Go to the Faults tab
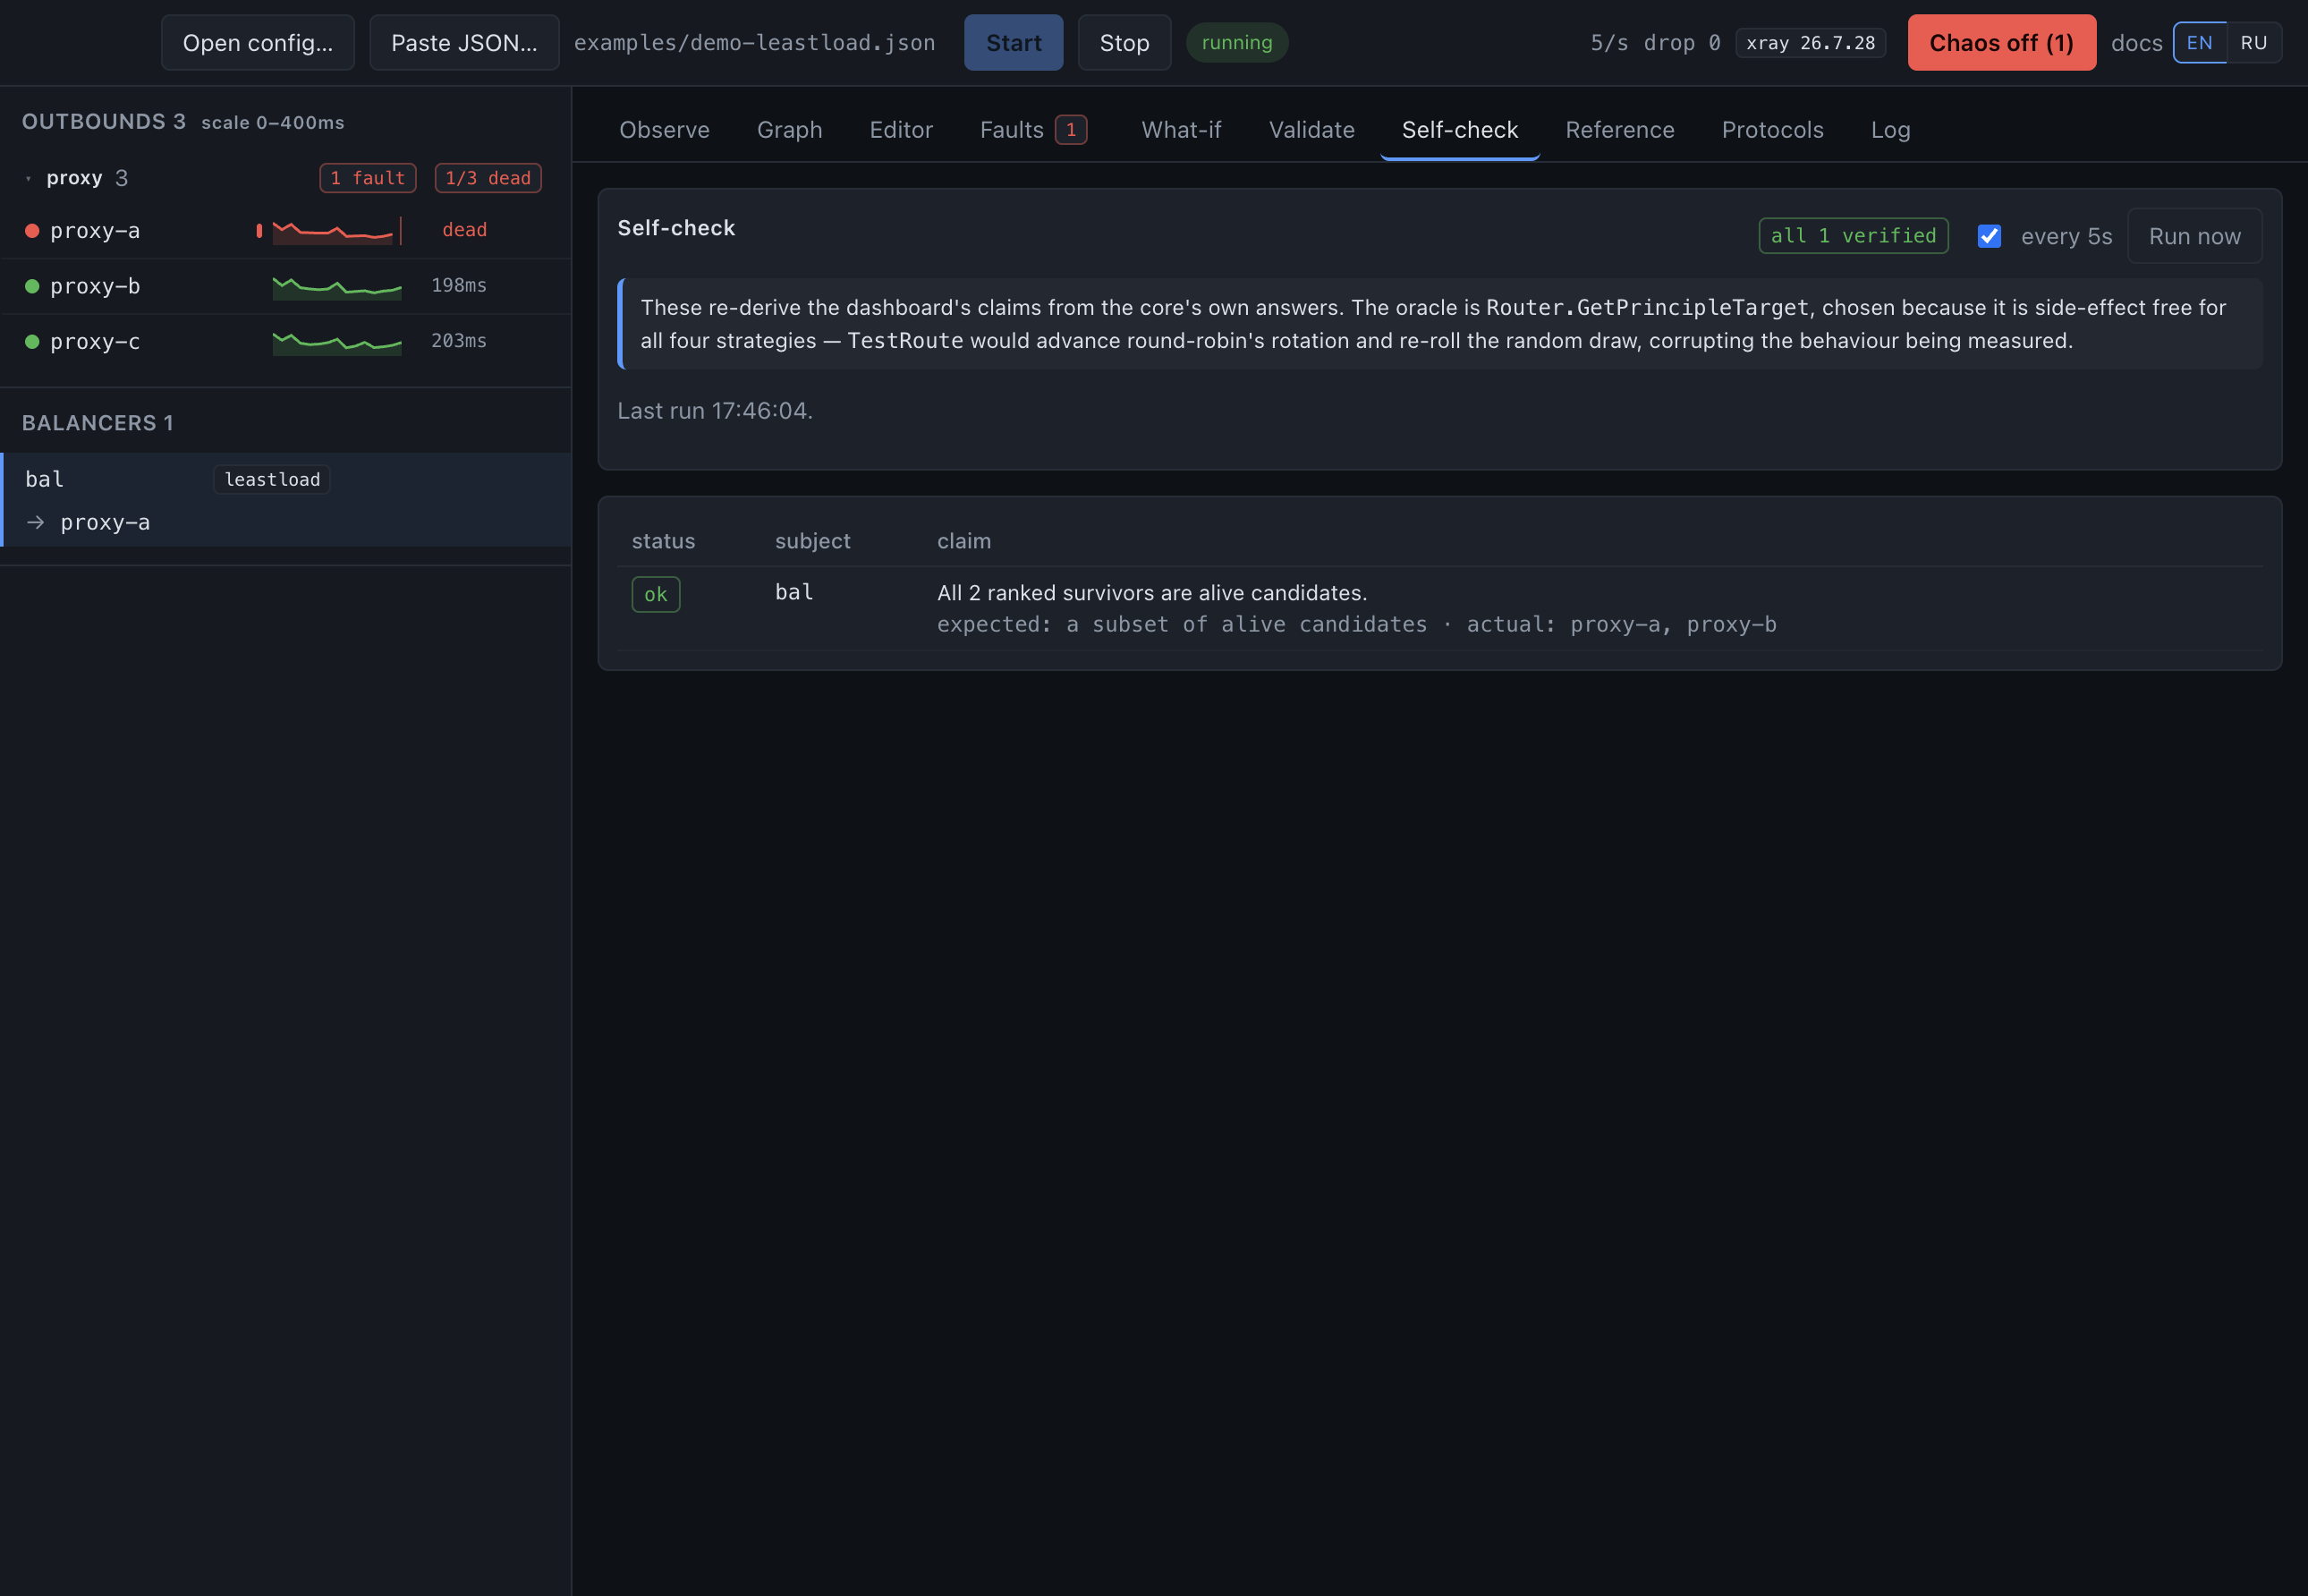2308x1596 pixels. tap(1033, 130)
